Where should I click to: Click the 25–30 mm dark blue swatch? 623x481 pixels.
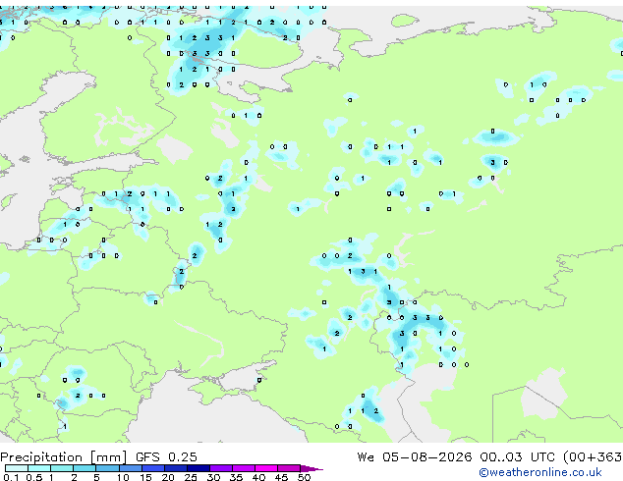coord(198,468)
